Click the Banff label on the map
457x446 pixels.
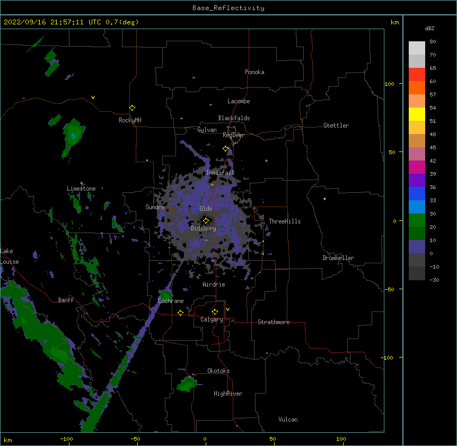(x=66, y=300)
